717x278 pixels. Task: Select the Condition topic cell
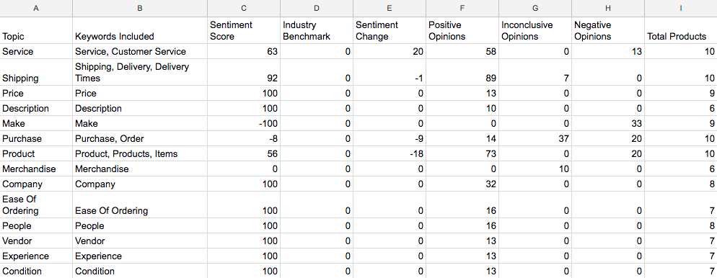pyautogui.click(x=36, y=271)
